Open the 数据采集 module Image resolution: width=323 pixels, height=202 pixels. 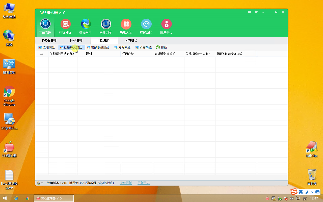[86, 27]
